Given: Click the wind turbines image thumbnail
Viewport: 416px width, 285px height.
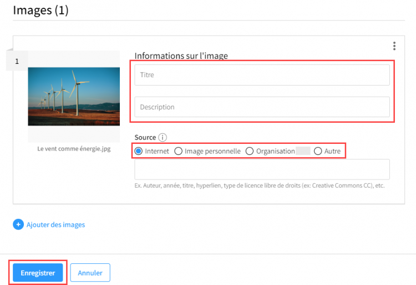Looking at the screenshot, I should [74, 97].
